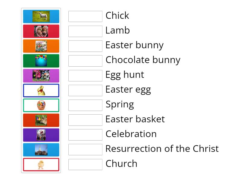This screenshot has width=241, height=181.
Task: Click the empty slot beside Egg hunt
Action: pos(85,76)
